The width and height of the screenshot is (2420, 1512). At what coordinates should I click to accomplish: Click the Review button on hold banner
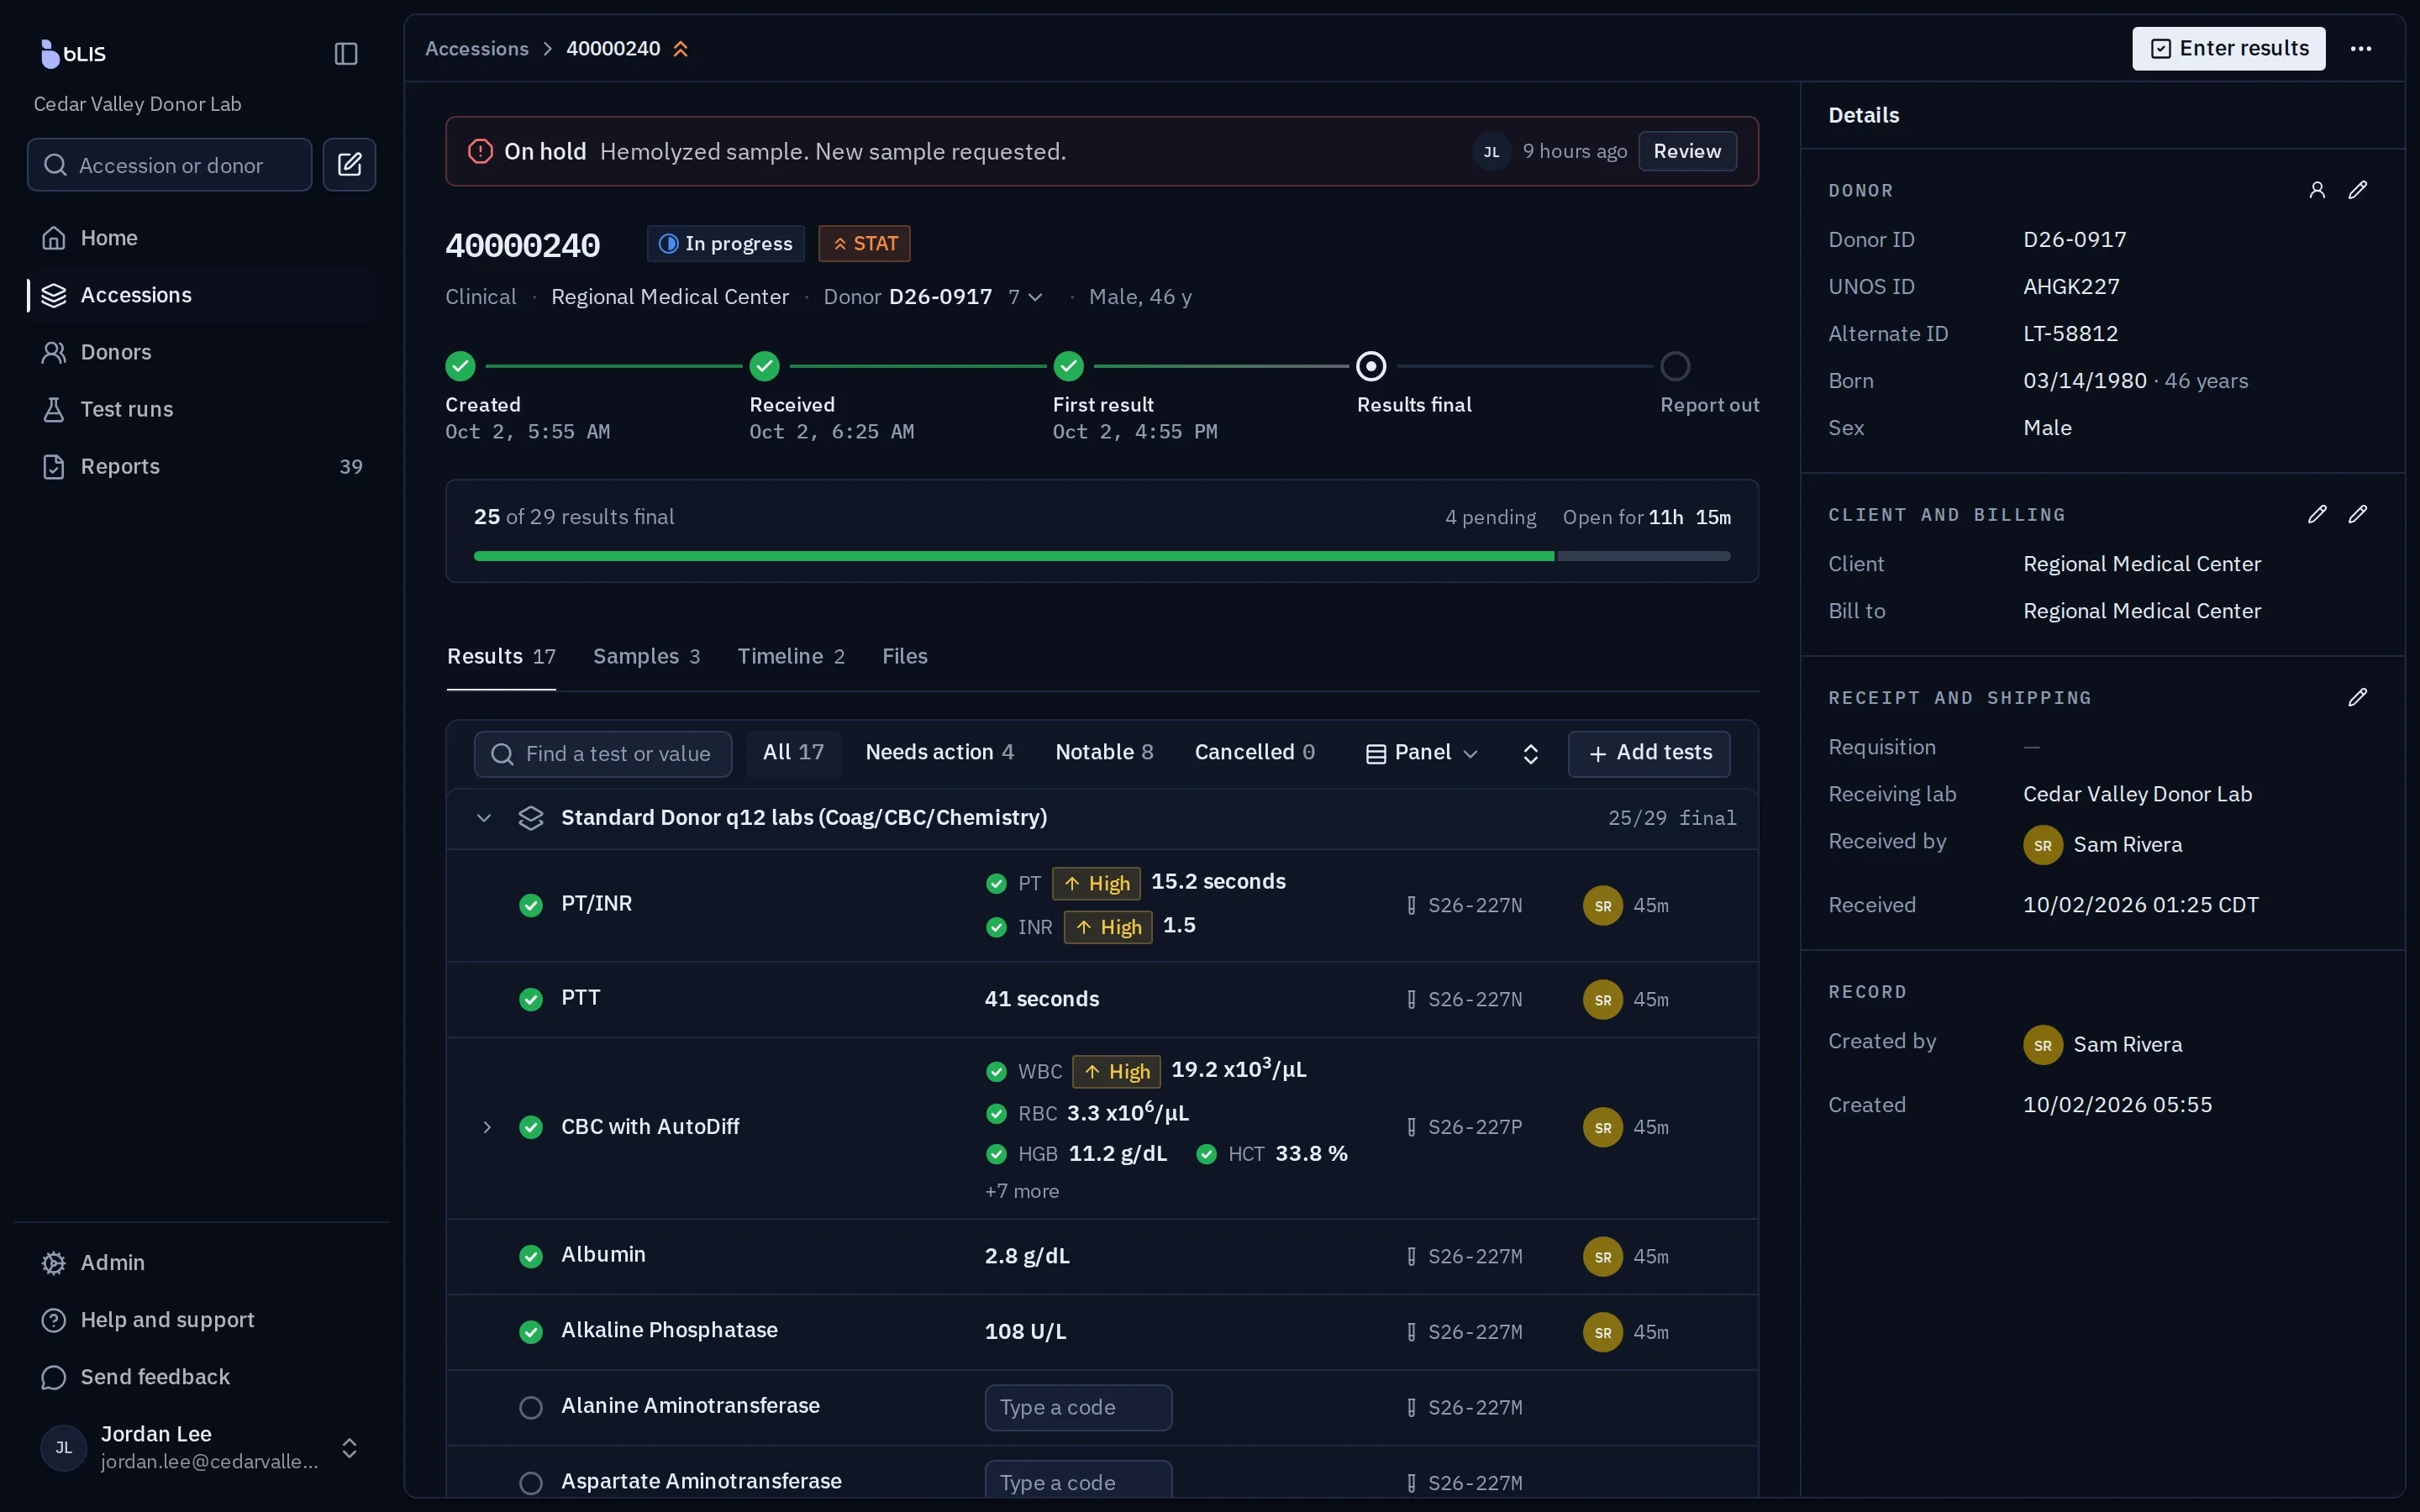click(x=1686, y=151)
